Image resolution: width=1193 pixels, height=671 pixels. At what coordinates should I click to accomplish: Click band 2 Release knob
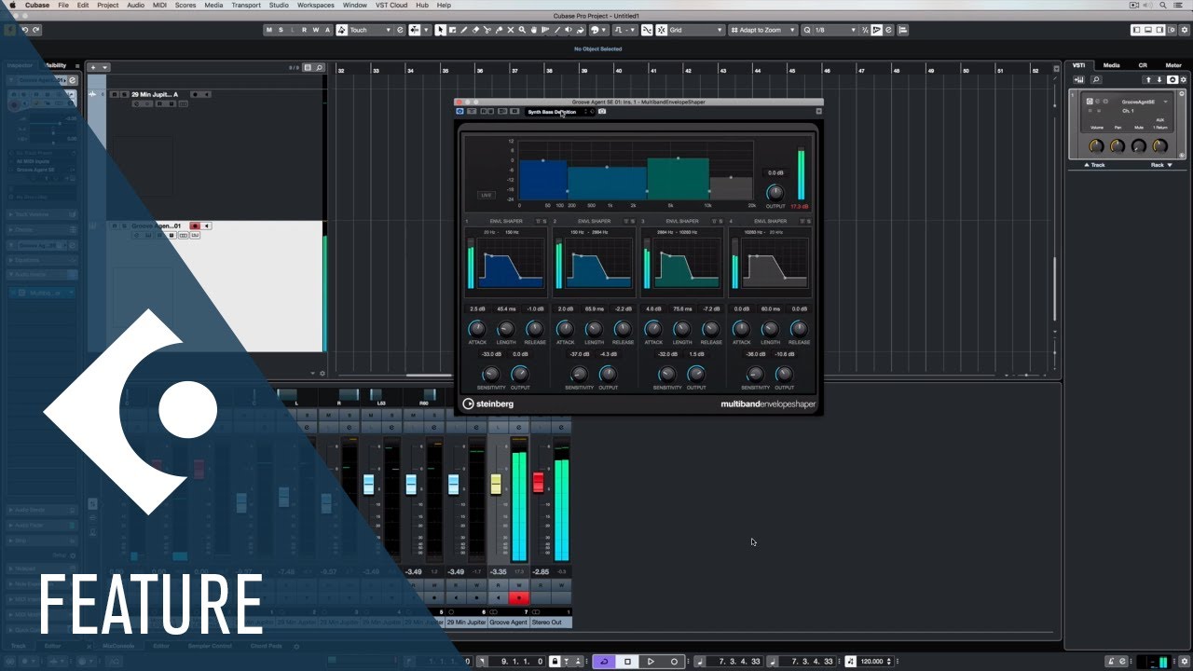623,329
